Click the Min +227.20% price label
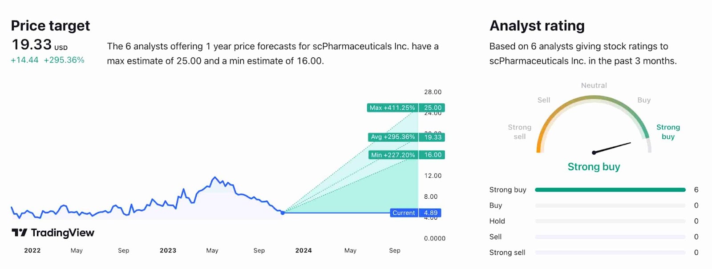712x269 pixels. click(x=393, y=155)
